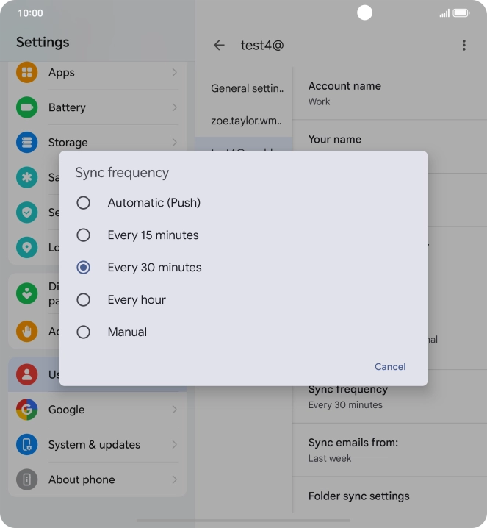
Task: Tap the Google logo icon
Action: 27,410
